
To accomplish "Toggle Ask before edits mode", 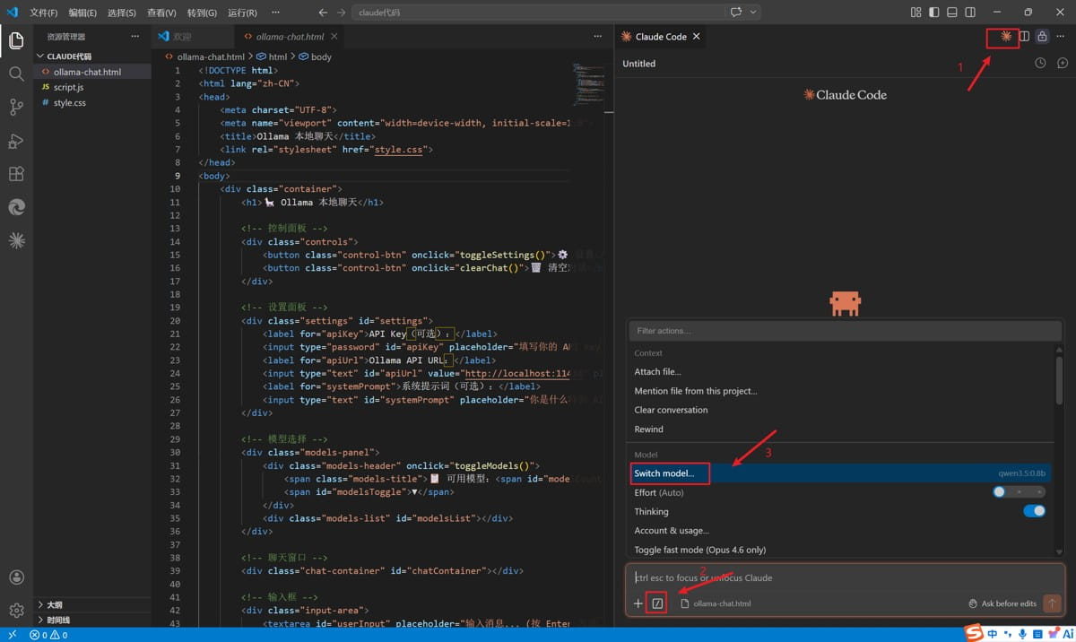I will [x=1002, y=603].
